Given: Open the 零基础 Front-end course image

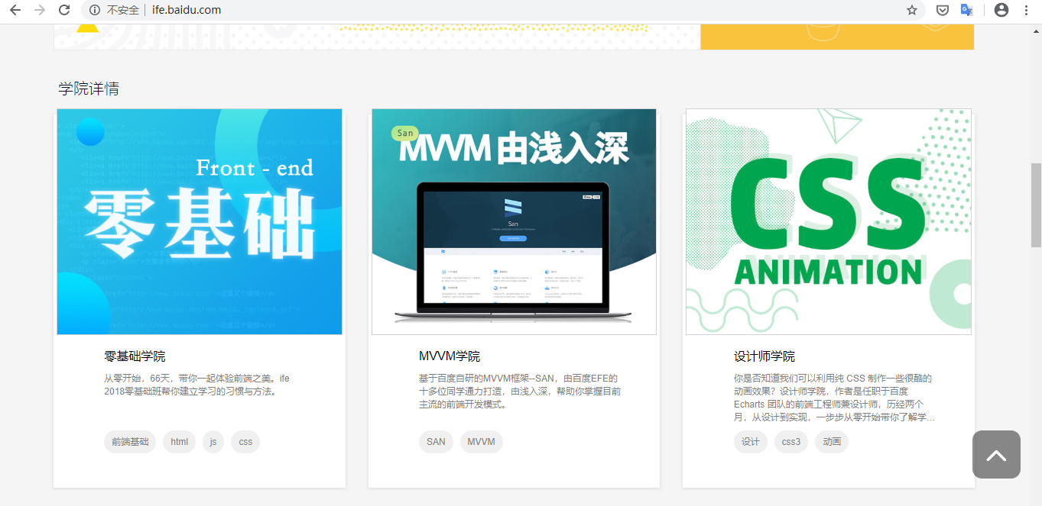Looking at the screenshot, I should (x=200, y=221).
